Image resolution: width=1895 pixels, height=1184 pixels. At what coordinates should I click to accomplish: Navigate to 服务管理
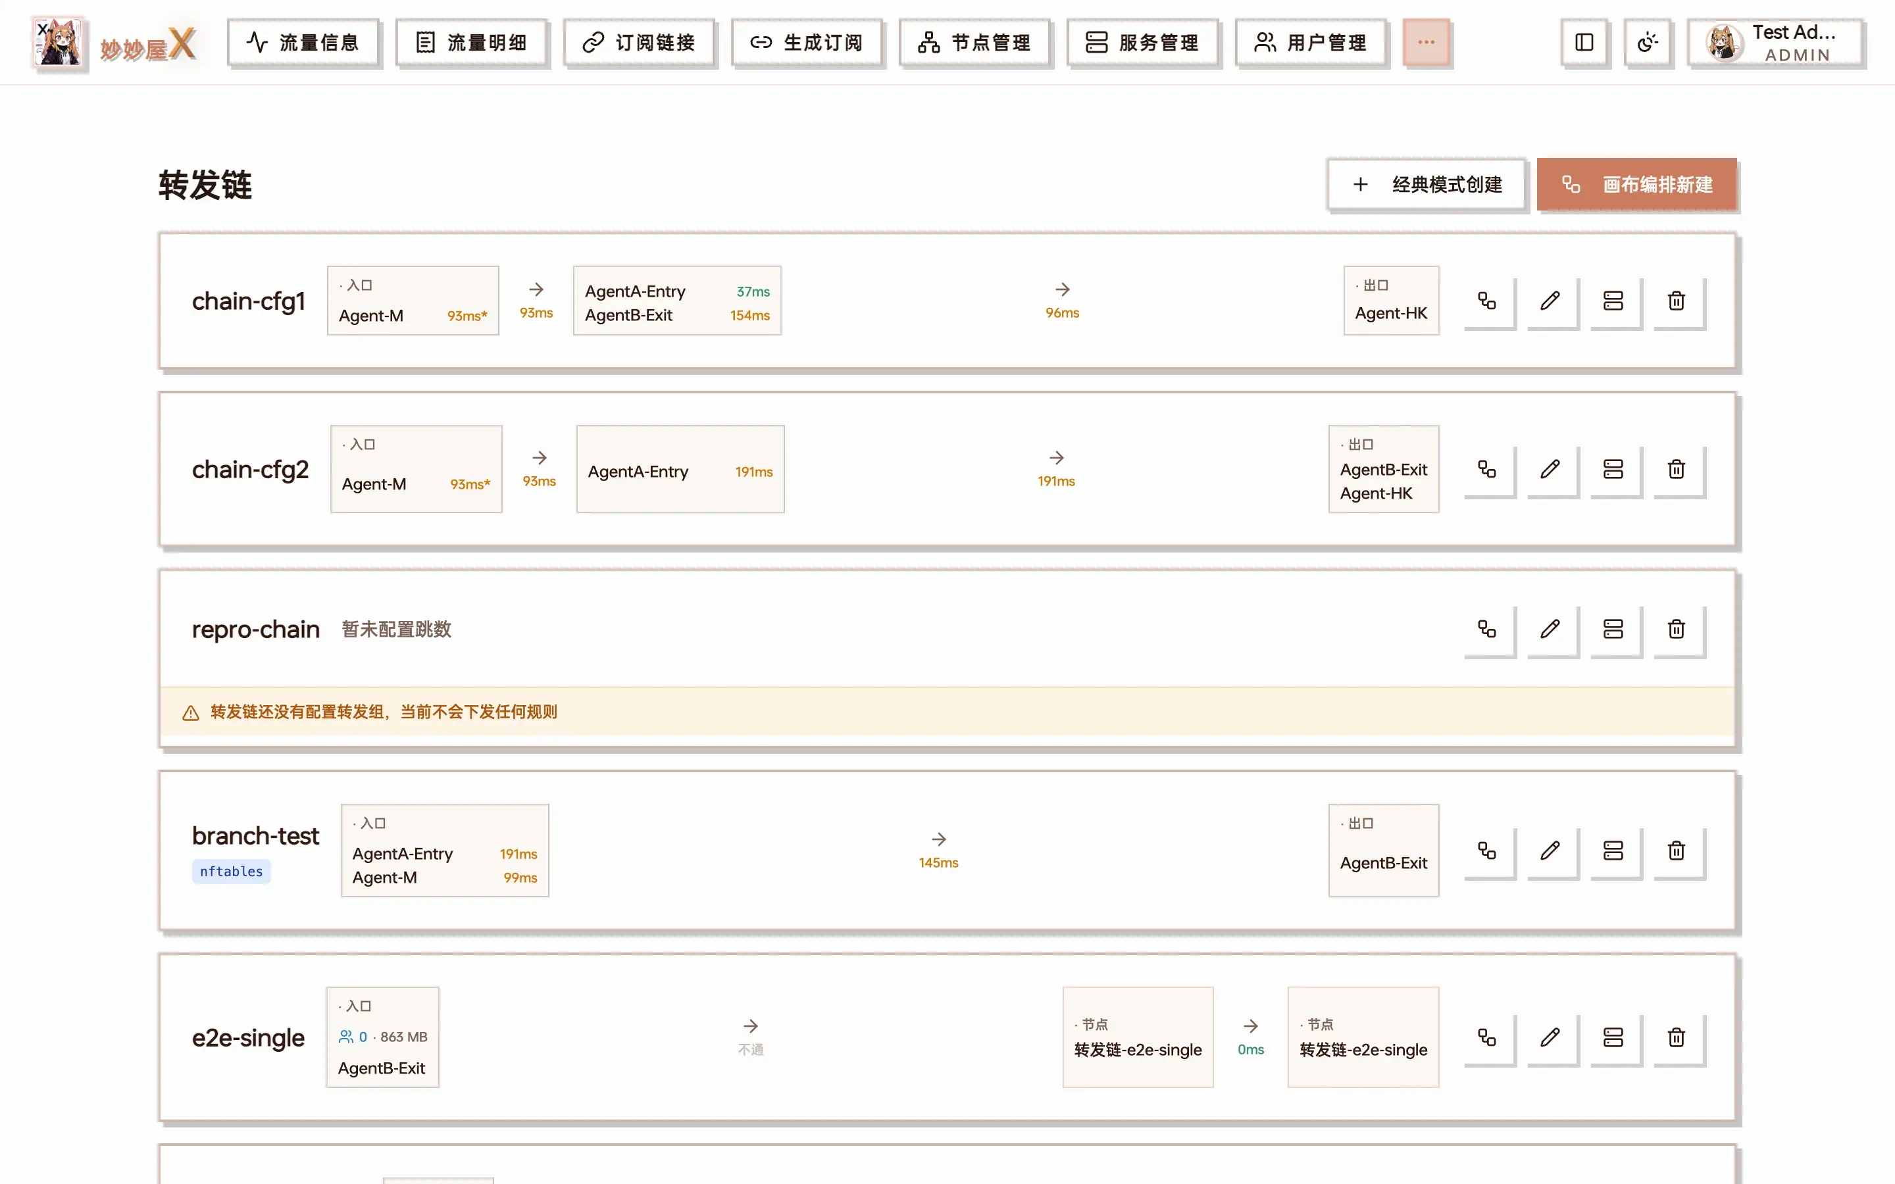click(x=1142, y=42)
